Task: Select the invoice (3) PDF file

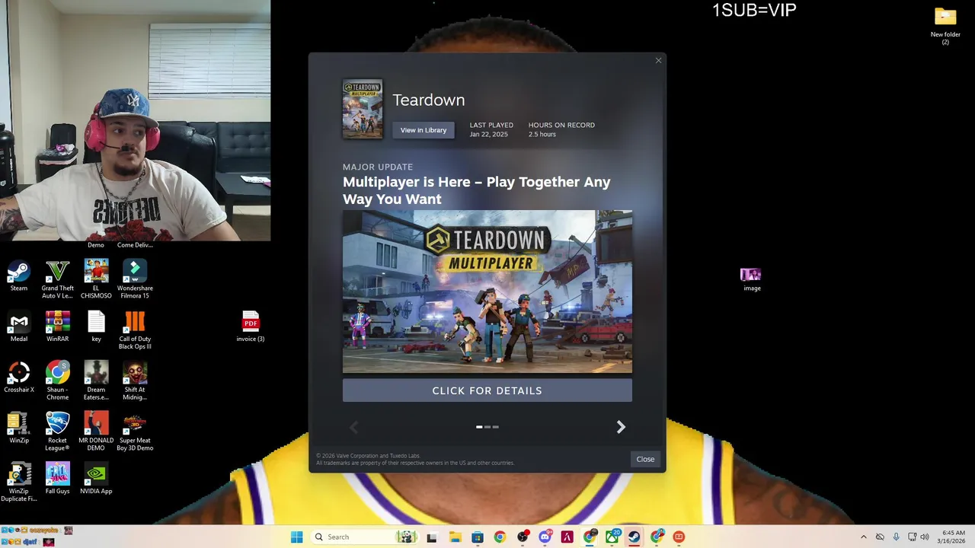Action: (251, 327)
